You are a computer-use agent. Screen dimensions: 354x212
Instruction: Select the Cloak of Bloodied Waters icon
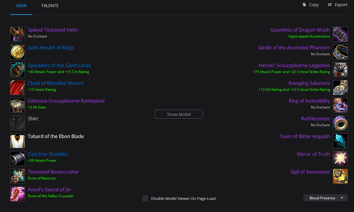tap(17, 88)
